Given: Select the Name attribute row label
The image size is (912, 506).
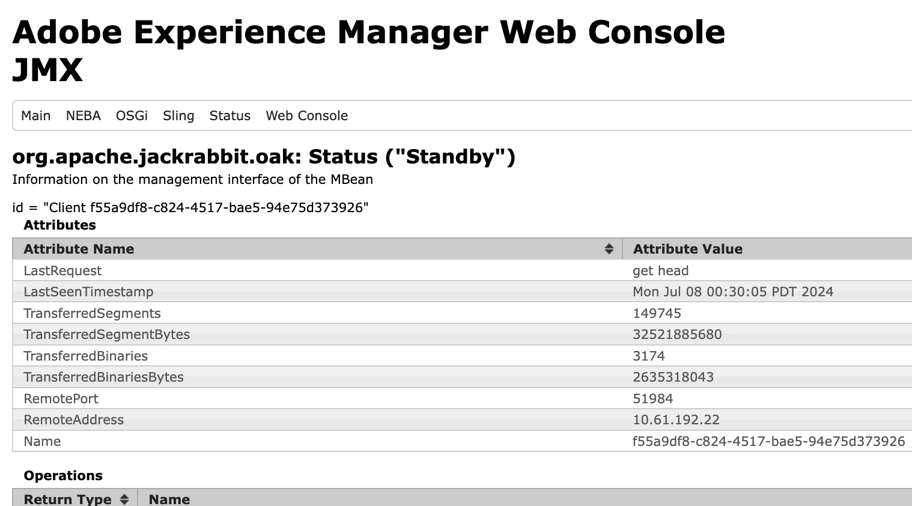Looking at the screenshot, I should (42, 441).
